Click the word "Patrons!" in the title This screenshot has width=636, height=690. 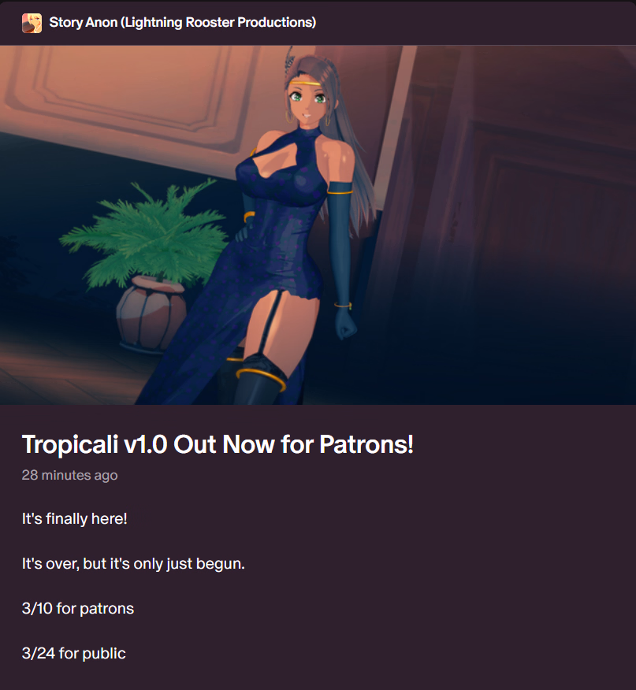[366, 444]
